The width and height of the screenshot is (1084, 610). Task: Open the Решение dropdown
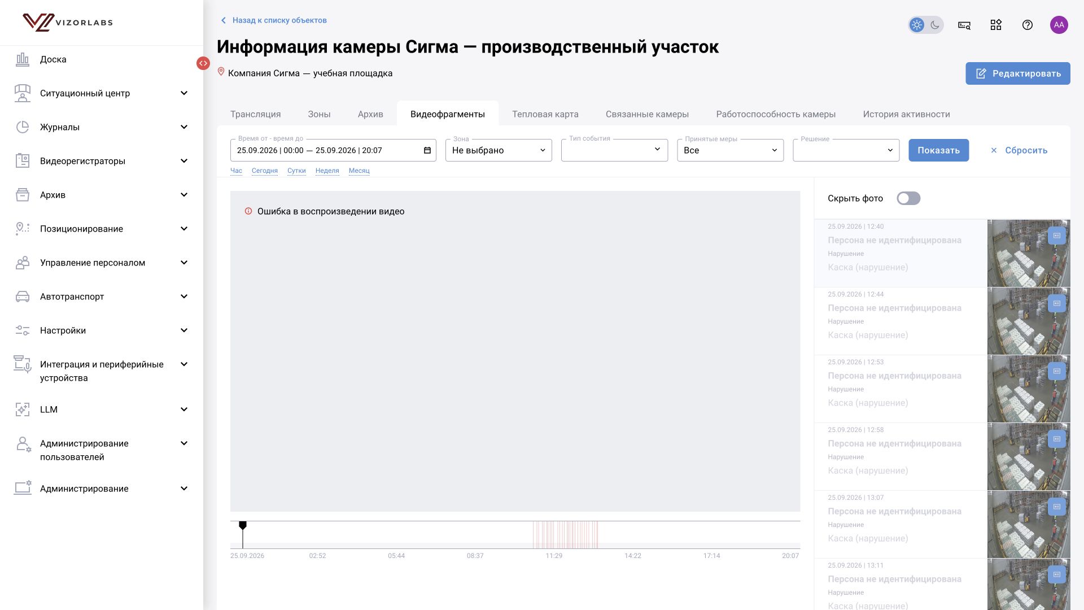coord(846,150)
